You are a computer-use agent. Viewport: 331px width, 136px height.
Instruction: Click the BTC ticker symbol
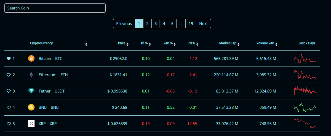(59, 59)
